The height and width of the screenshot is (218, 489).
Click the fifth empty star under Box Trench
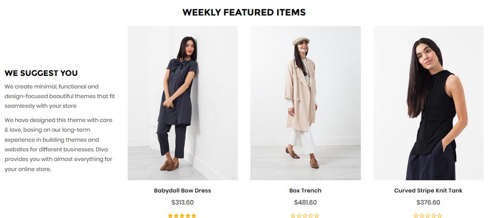pyautogui.click(x=317, y=215)
